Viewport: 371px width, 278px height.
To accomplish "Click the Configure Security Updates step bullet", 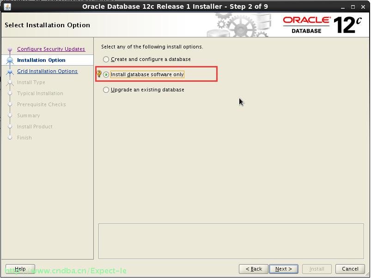I will tap(10, 49).
